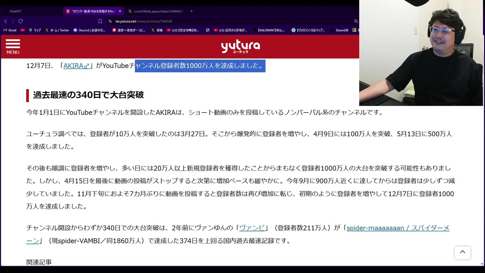Open the ホーム / Twitter bookmark
Image resolution: width=485 pixels, height=273 pixels.
57,30
